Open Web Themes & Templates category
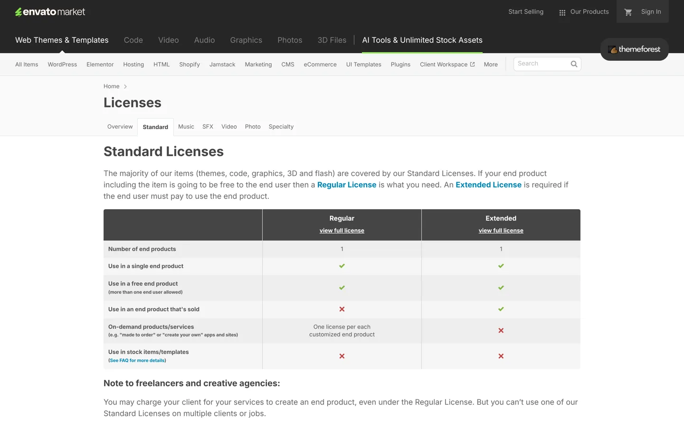This screenshot has height=427, width=684. tap(62, 40)
